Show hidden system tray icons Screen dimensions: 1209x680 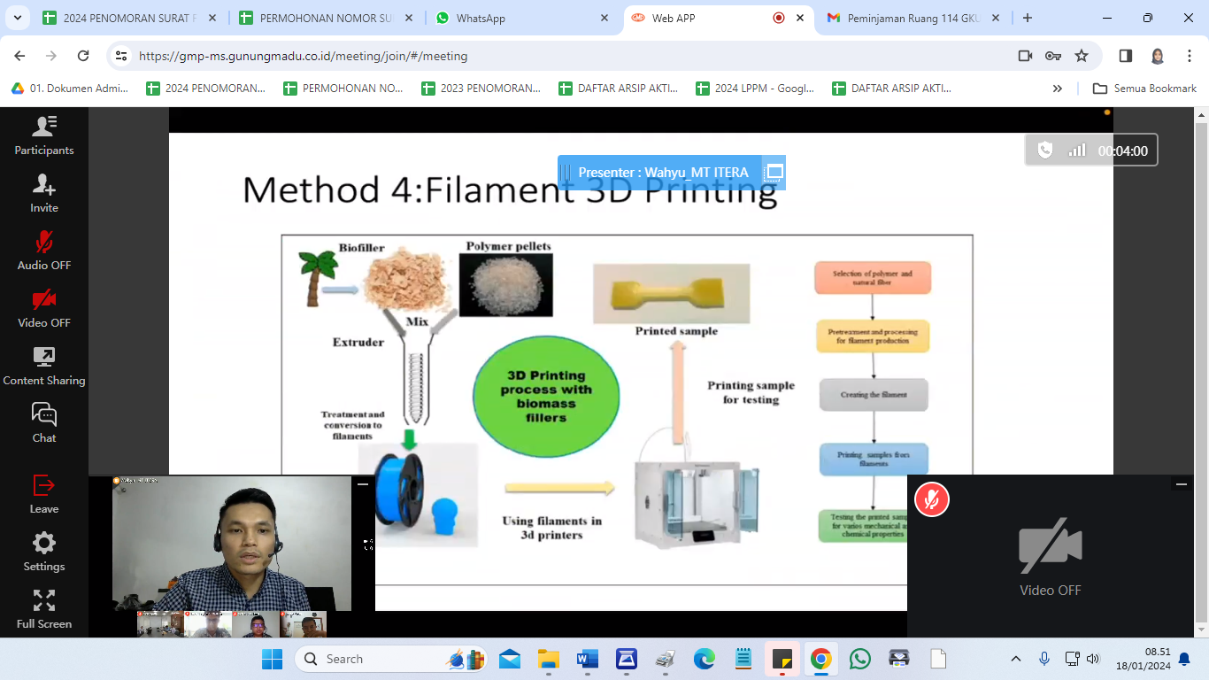pos(1016,659)
